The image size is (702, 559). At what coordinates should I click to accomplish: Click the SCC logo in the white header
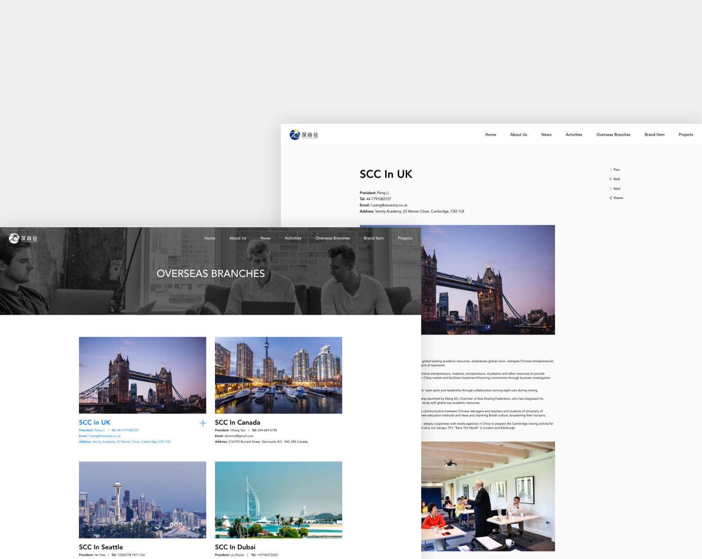[x=304, y=135]
